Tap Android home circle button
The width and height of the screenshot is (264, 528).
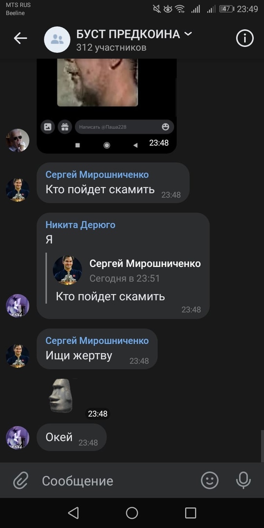click(132, 513)
